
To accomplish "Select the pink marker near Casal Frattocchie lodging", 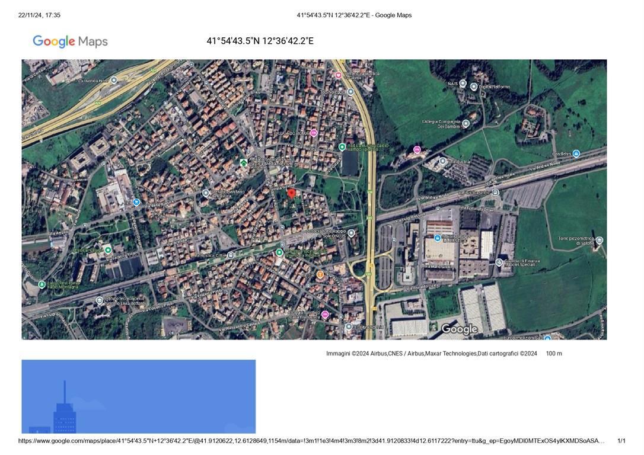I will pyautogui.click(x=324, y=313).
